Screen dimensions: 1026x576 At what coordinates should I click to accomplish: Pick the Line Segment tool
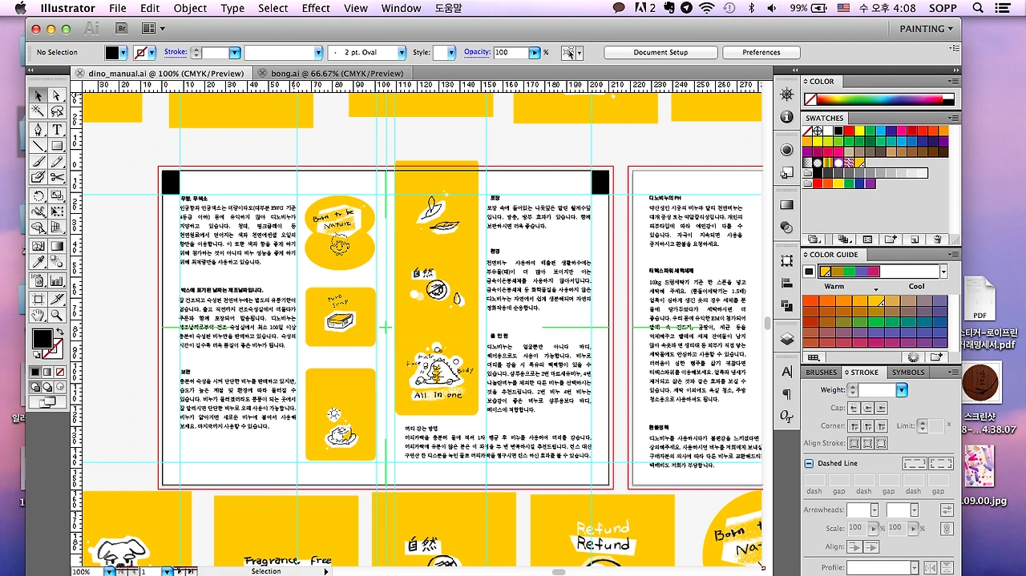tap(38, 146)
